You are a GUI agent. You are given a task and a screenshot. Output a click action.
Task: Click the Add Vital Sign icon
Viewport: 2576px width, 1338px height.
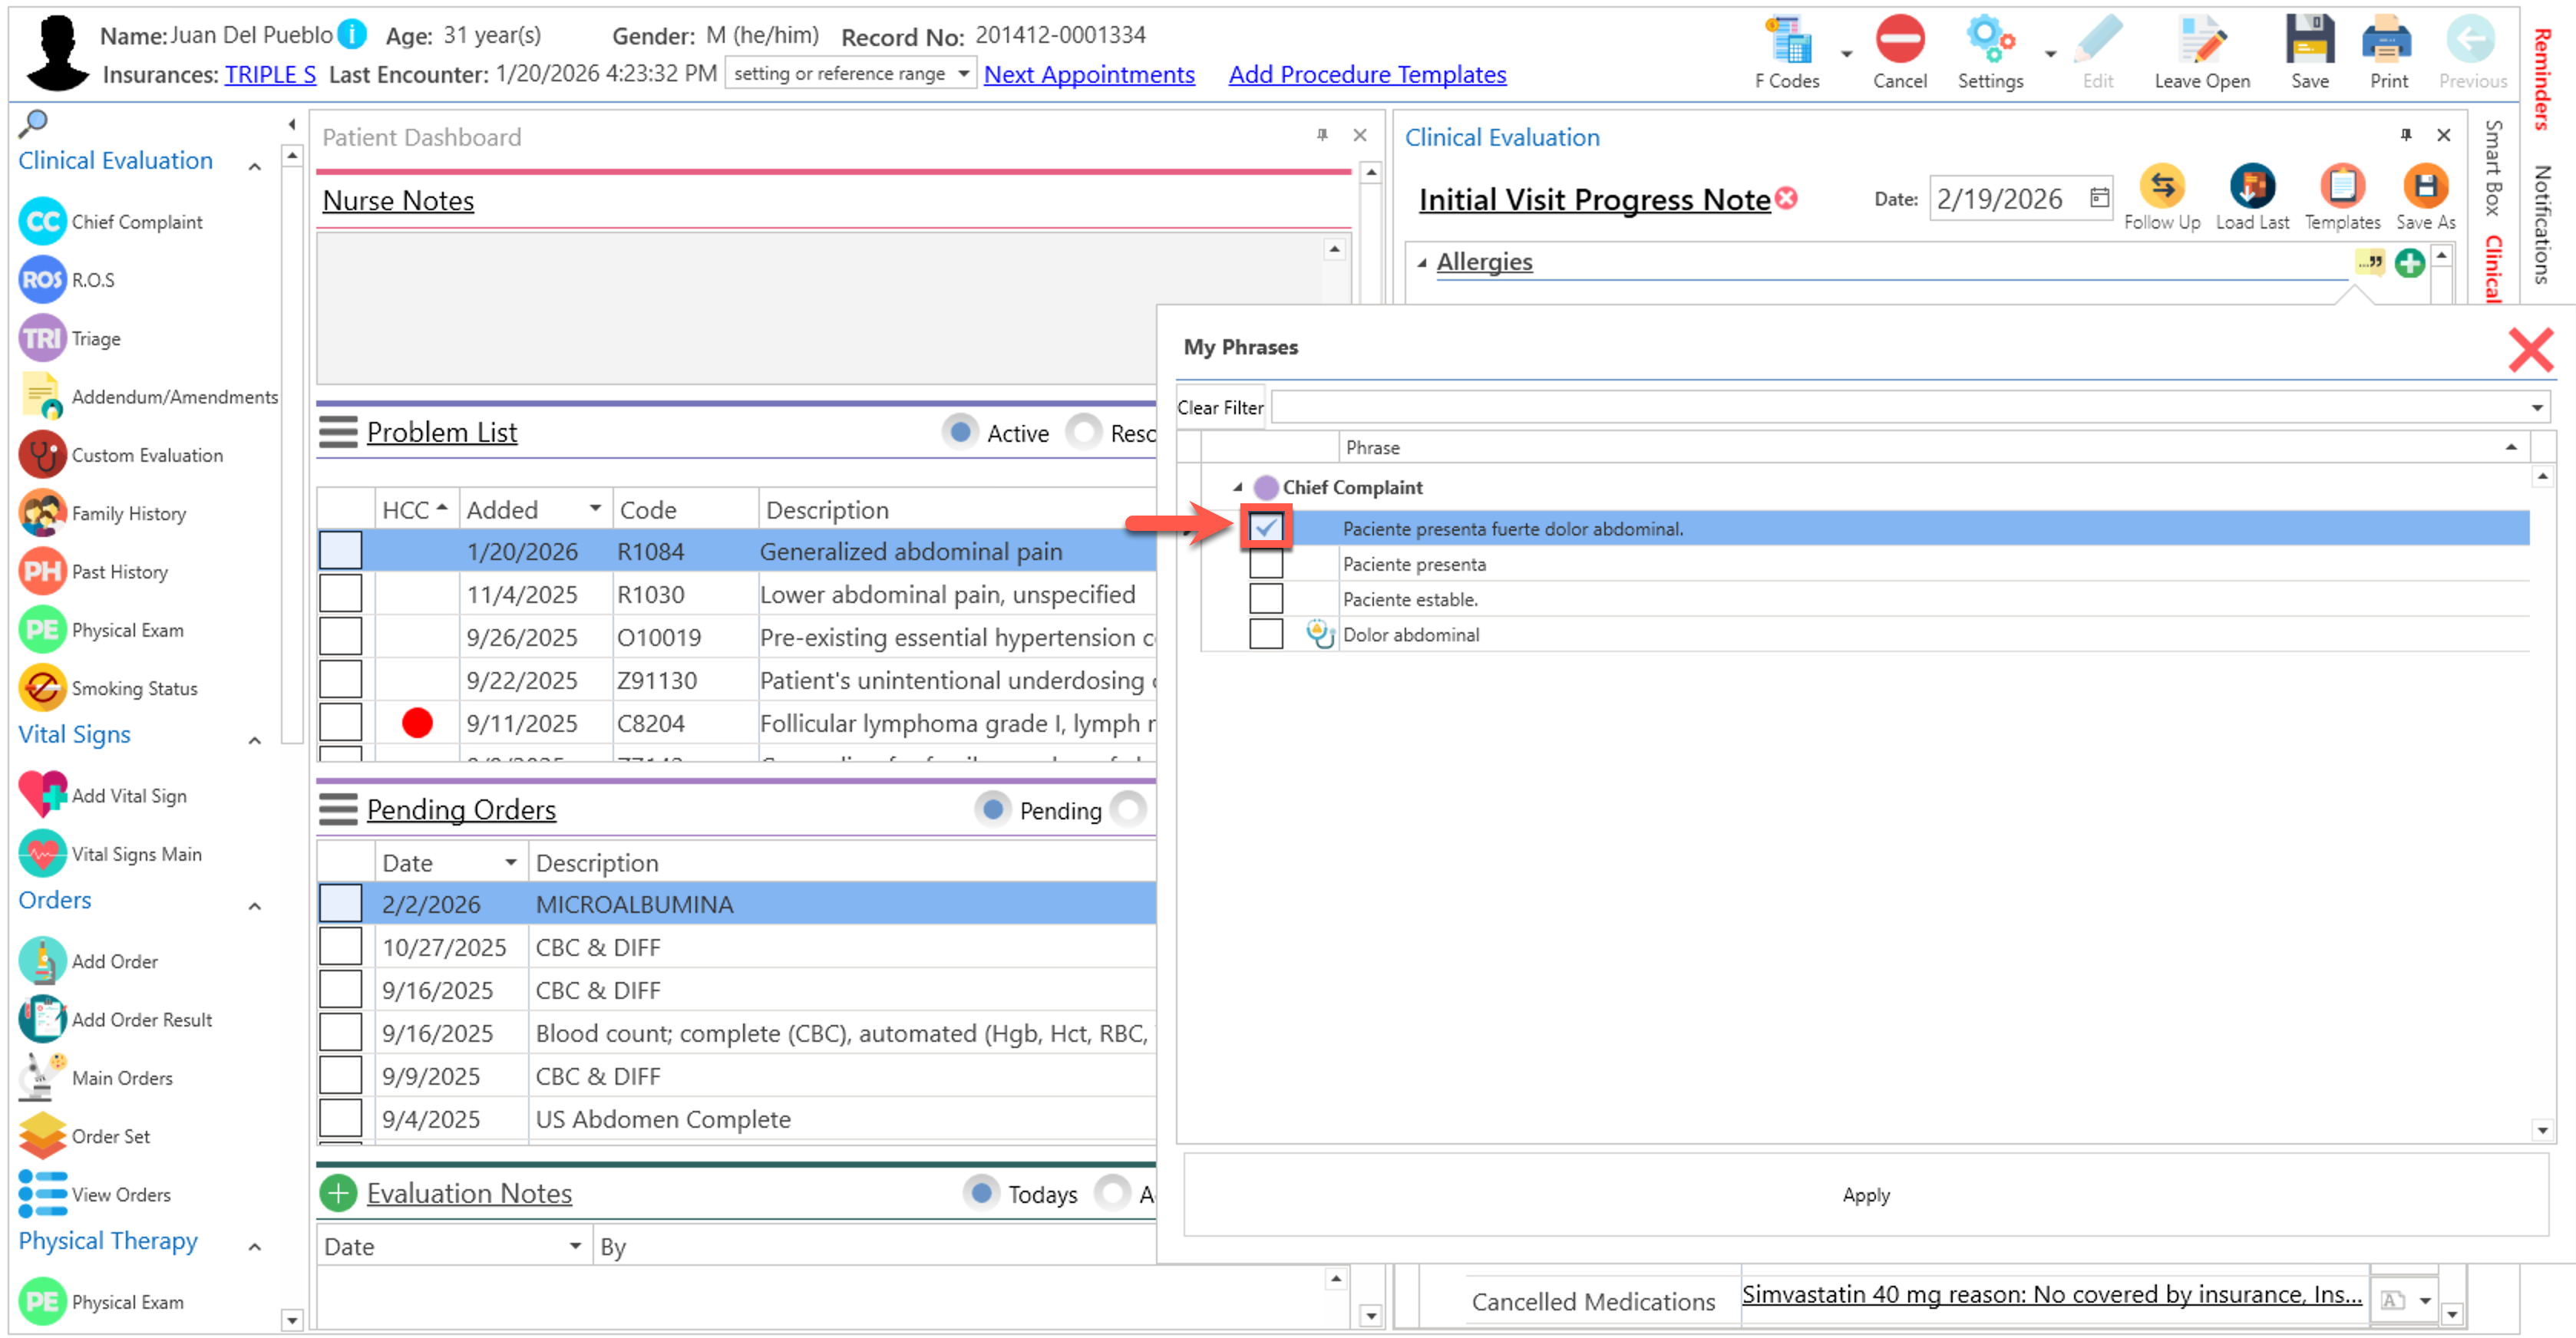[x=42, y=796]
